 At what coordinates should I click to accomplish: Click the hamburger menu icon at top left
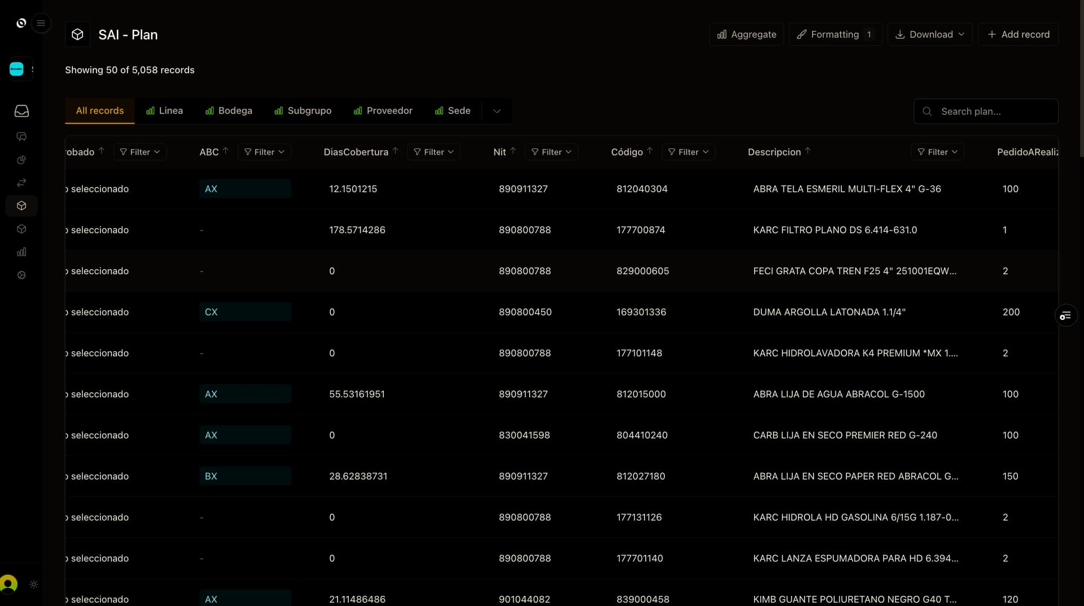41,23
